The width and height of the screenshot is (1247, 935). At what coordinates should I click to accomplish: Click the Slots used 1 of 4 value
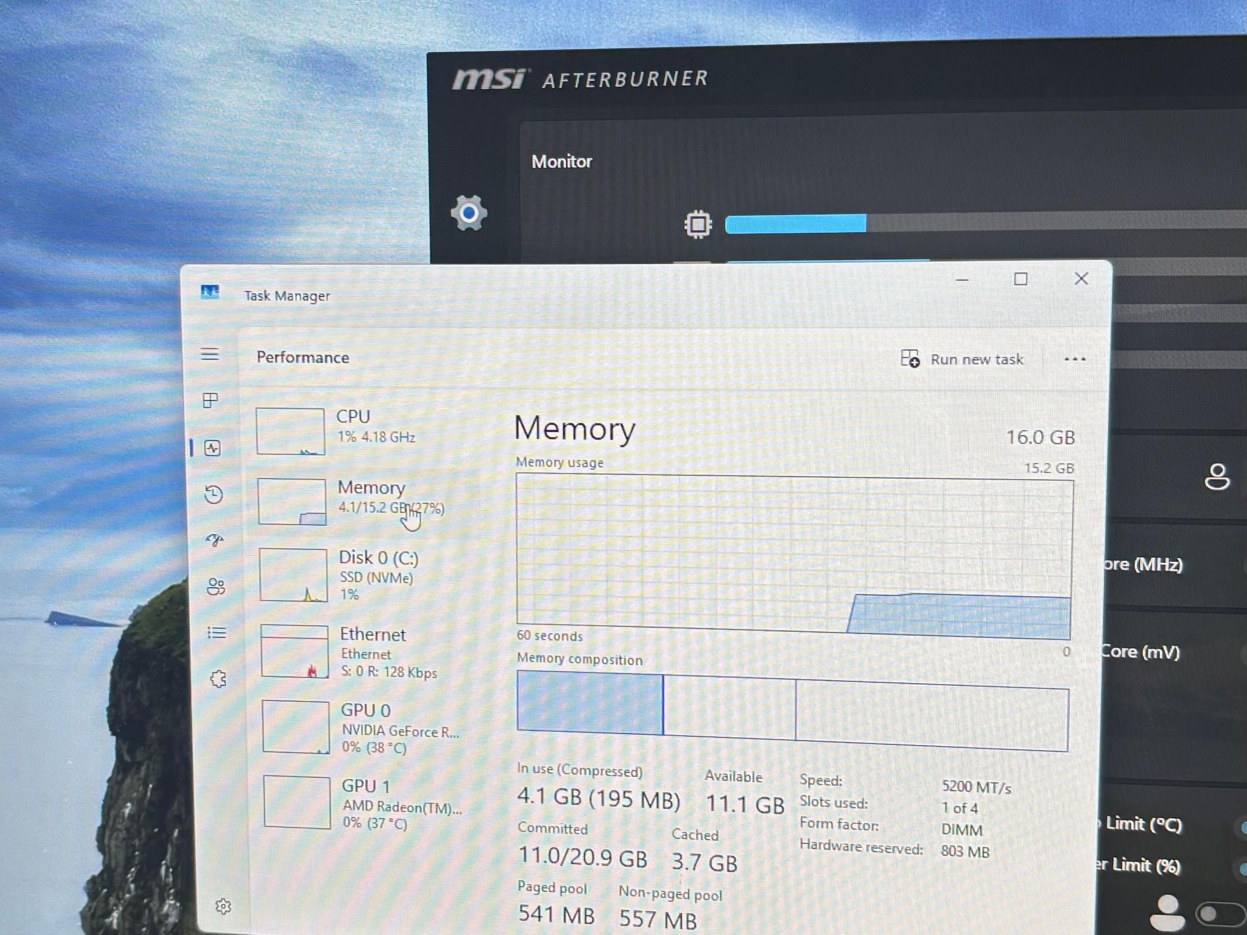pyautogui.click(x=960, y=808)
